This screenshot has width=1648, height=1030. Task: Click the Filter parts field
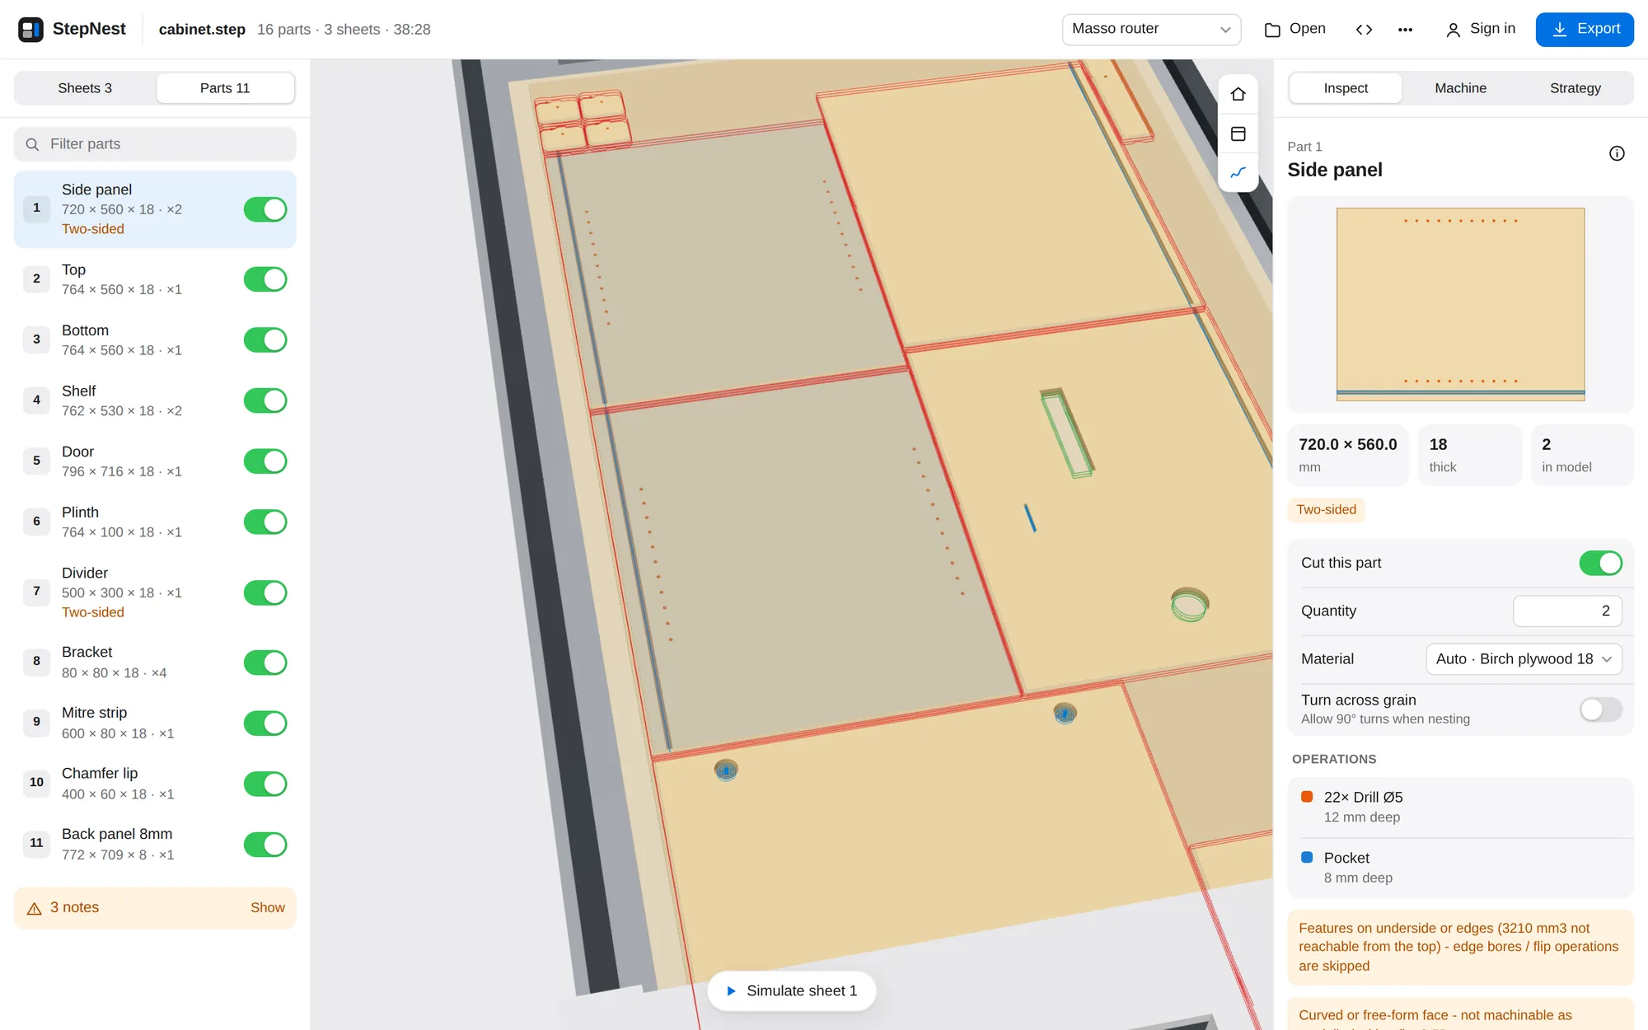[x=155, y=144]
